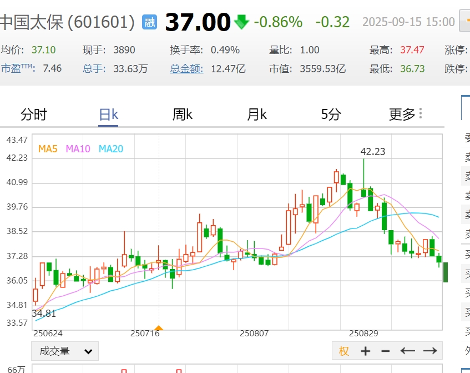Click the 34.81 low price label on chart
The image size is (470, 373).
(44, 314)
